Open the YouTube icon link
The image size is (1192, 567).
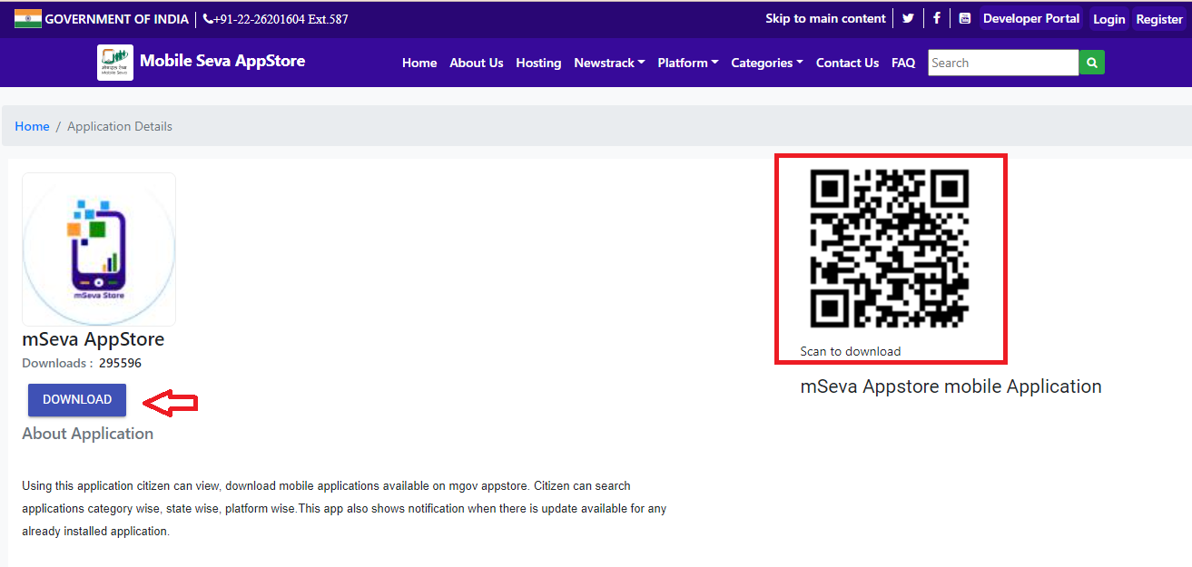click(x=964, y=18)
